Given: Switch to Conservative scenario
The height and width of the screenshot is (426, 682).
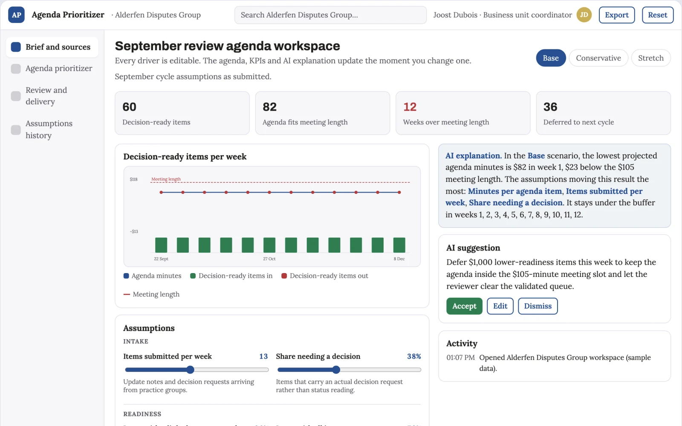Looking at the screenshot, I should point(598,58).
